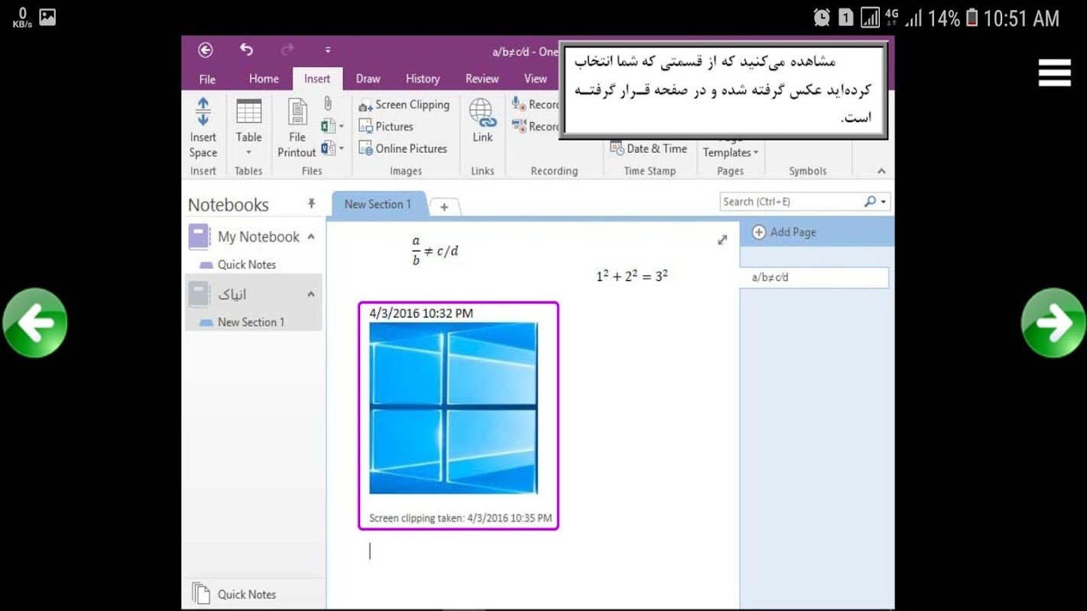Click the paperclip File Attachment icon

point(328,104)
